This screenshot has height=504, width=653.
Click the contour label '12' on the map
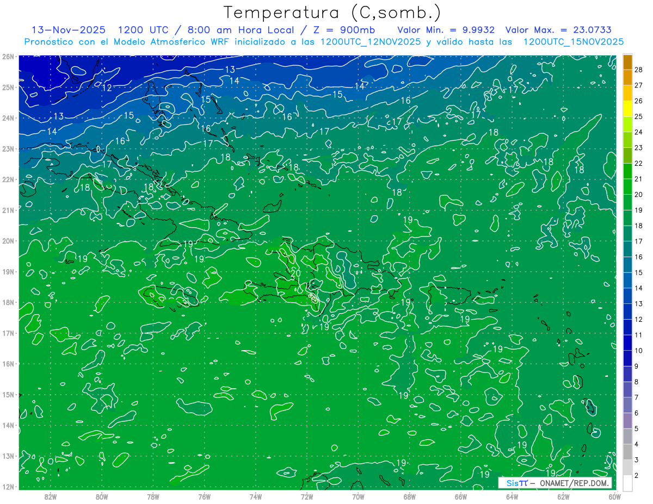tap(107, 88)
